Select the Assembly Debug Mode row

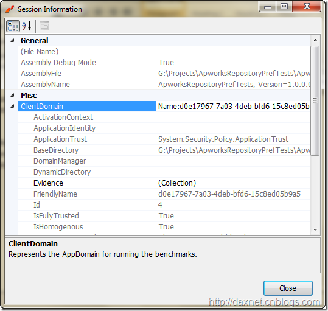tap(164, 62)
